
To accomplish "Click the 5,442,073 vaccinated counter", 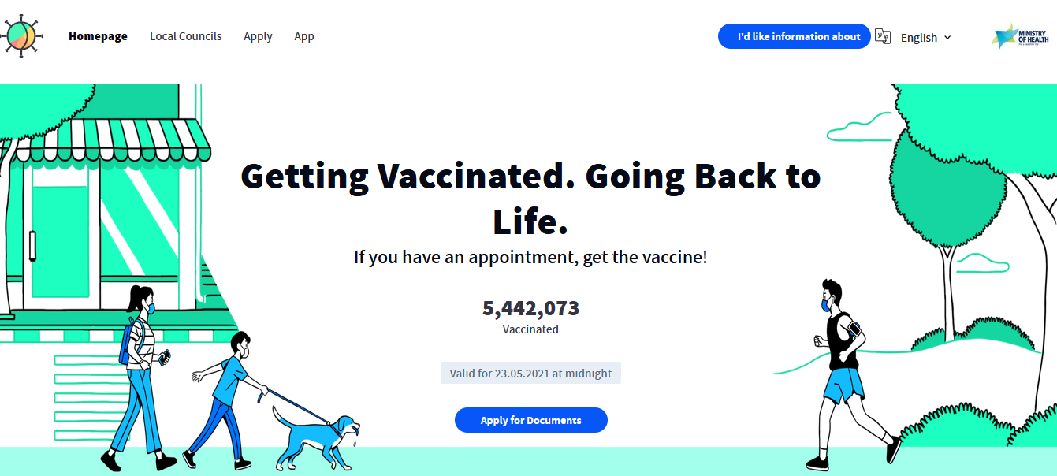I will pos(530,308).
